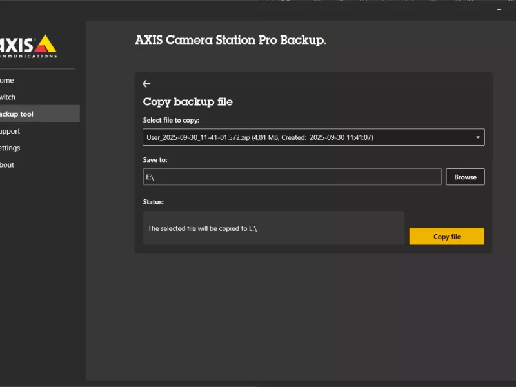Click the Browse button
Screen dimensions: 516x387
465,177
